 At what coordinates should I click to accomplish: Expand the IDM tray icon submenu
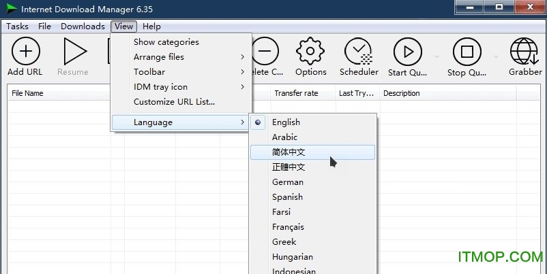tap(181, 87)
